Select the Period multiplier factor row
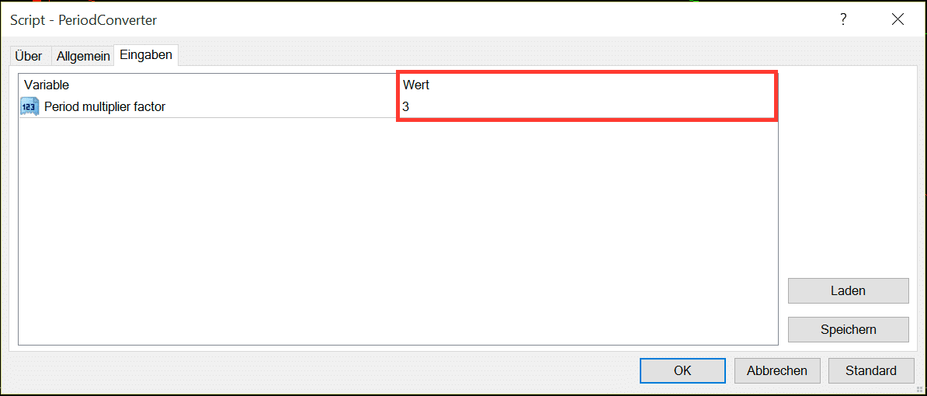927x396 pixels. point(398,107)
